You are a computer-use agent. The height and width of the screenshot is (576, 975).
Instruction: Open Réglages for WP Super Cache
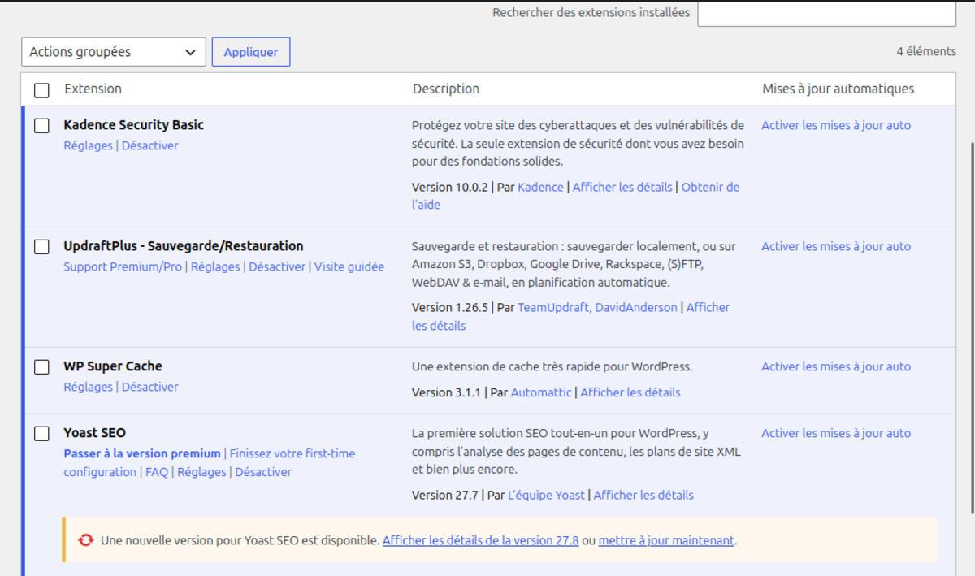[x=88, y=388]
